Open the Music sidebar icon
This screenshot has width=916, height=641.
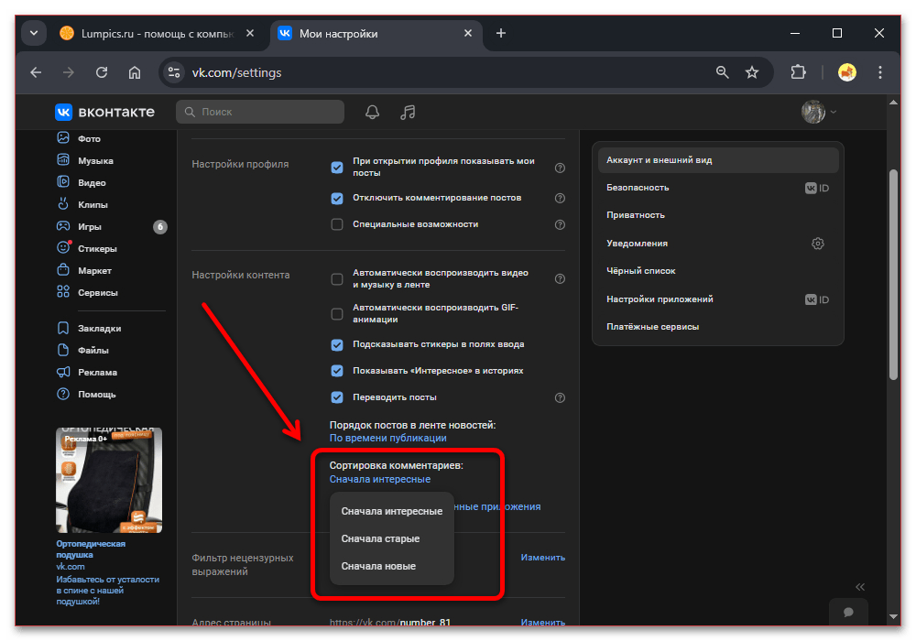pyautogui.click(x=63, y=160)
